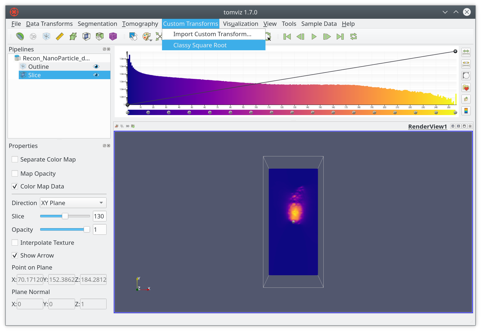Click the blue selection hand icon

133,36
